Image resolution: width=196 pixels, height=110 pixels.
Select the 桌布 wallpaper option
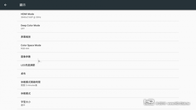click(x=23, y=74)
